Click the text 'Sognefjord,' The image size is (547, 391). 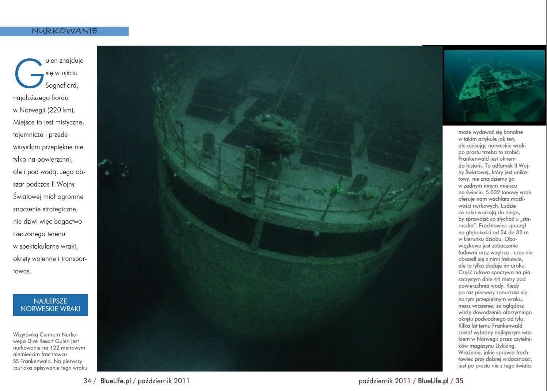(x=62, y=85)
